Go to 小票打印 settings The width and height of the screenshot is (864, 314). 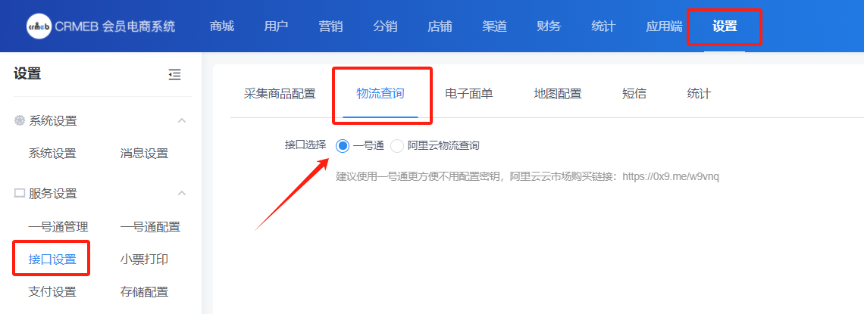144,260
